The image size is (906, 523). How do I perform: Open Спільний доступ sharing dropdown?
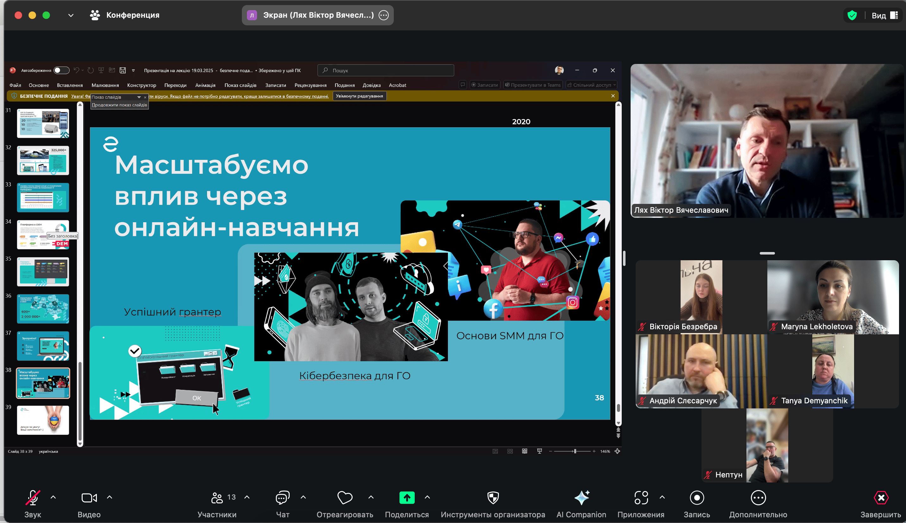click(x=591, y=85)
